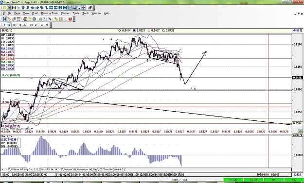
Task: Open the Studies menu
Action: click(x=65, y=13)
